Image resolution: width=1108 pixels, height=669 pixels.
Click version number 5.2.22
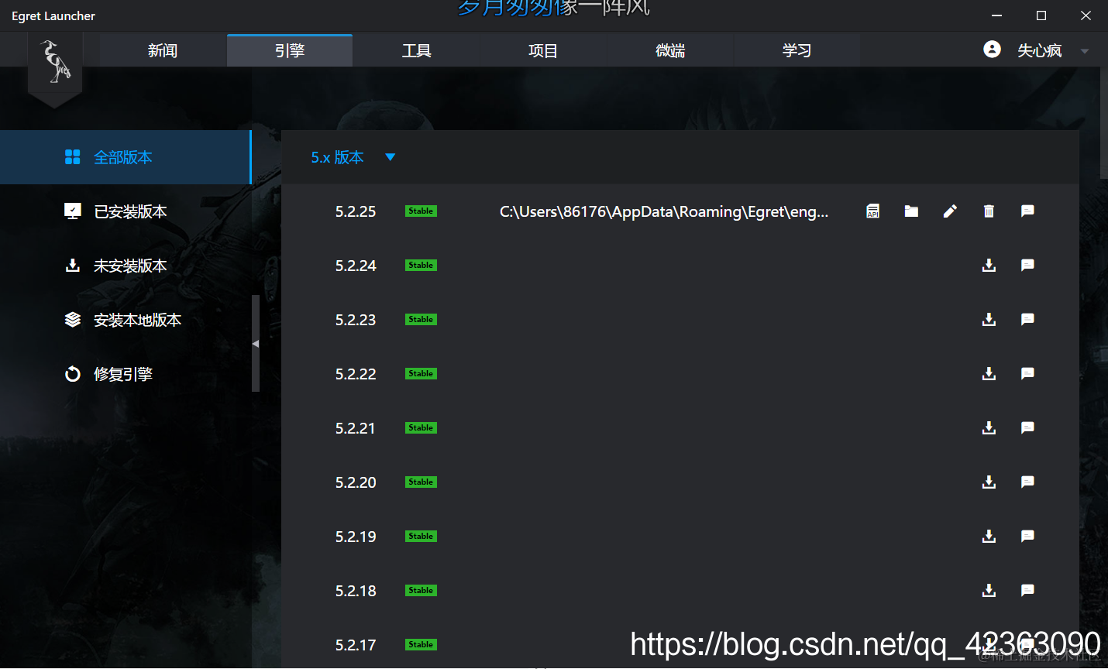(356, 374)
